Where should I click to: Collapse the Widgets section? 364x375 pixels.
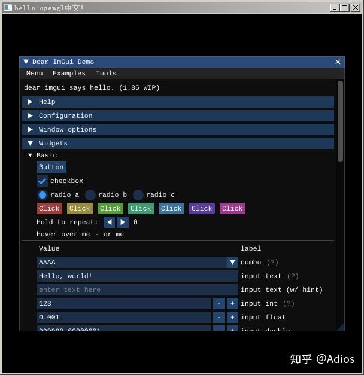[178, 144]
